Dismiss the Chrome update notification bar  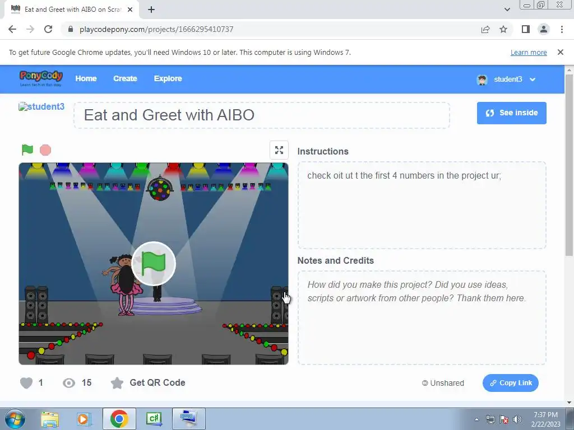click(561, 52)
